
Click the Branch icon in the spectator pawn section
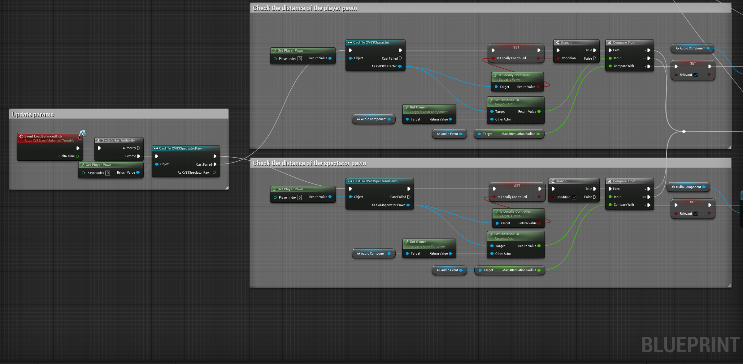(x=553, y=181)
